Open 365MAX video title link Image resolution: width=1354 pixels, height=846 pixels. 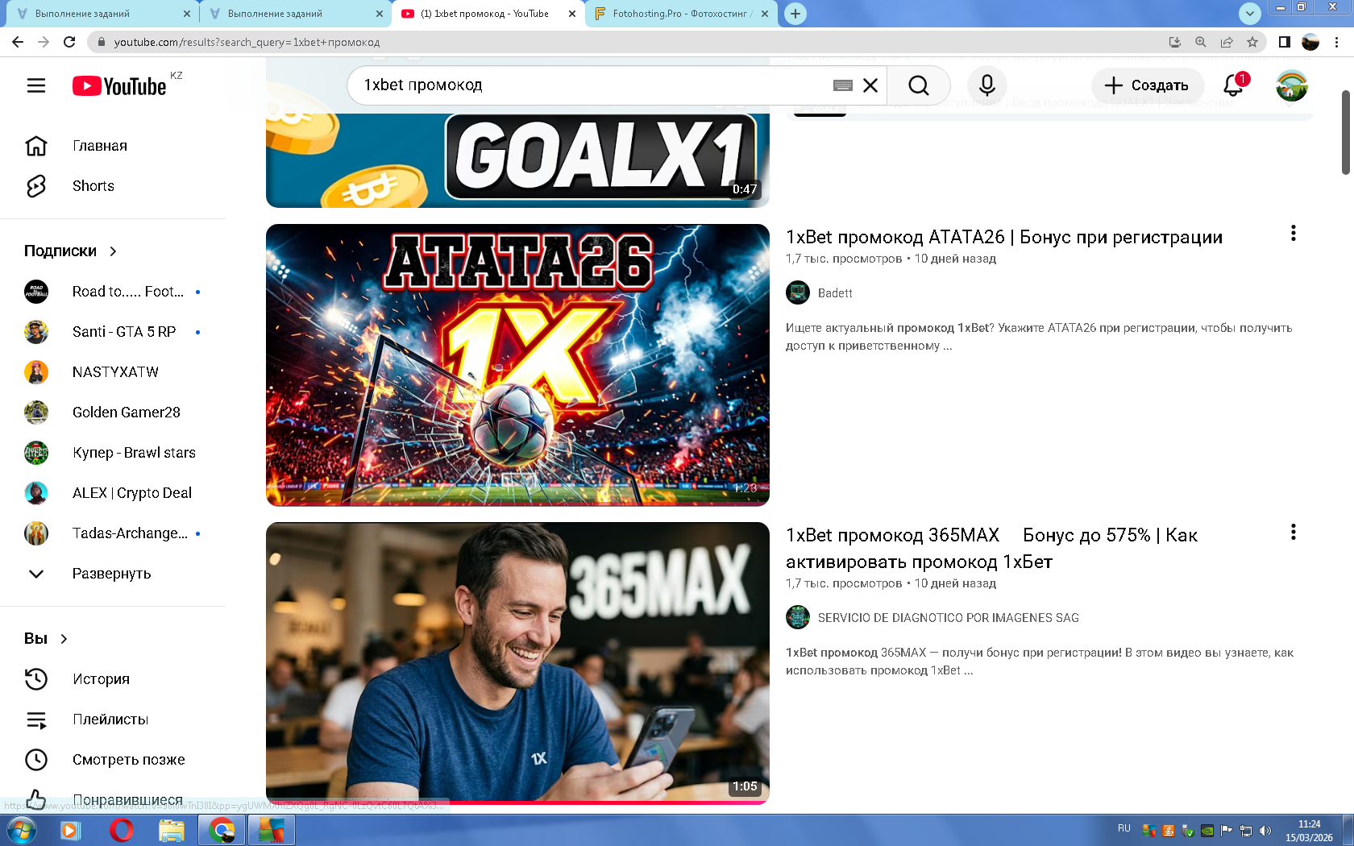[x=992, y=548]
